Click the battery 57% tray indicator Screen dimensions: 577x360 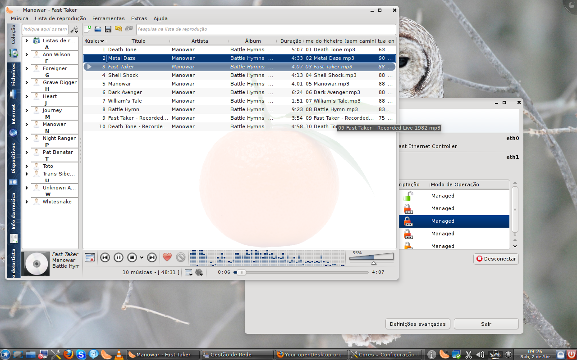[495, 355]
